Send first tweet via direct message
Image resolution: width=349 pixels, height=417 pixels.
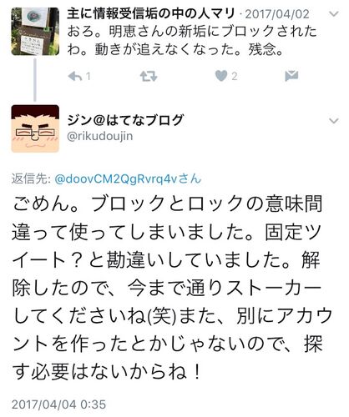coord(291,76)
